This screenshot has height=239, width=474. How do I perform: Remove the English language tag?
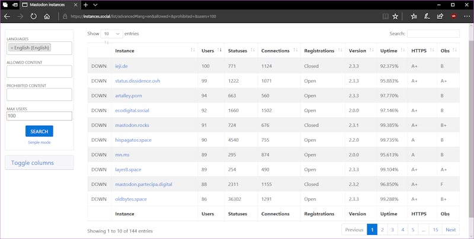pos(12,48)
